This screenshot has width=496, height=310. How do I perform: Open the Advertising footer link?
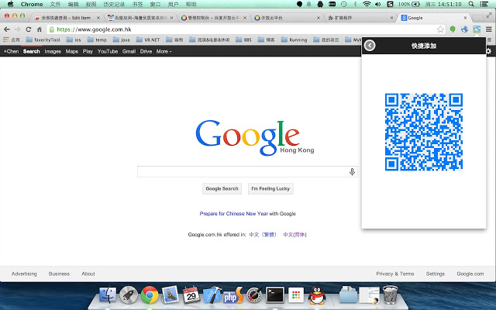[24, 274]
